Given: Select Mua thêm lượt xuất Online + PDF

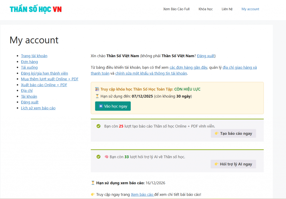Looking at the screenshot, I should pyautogui.click(x=50, y=79).
